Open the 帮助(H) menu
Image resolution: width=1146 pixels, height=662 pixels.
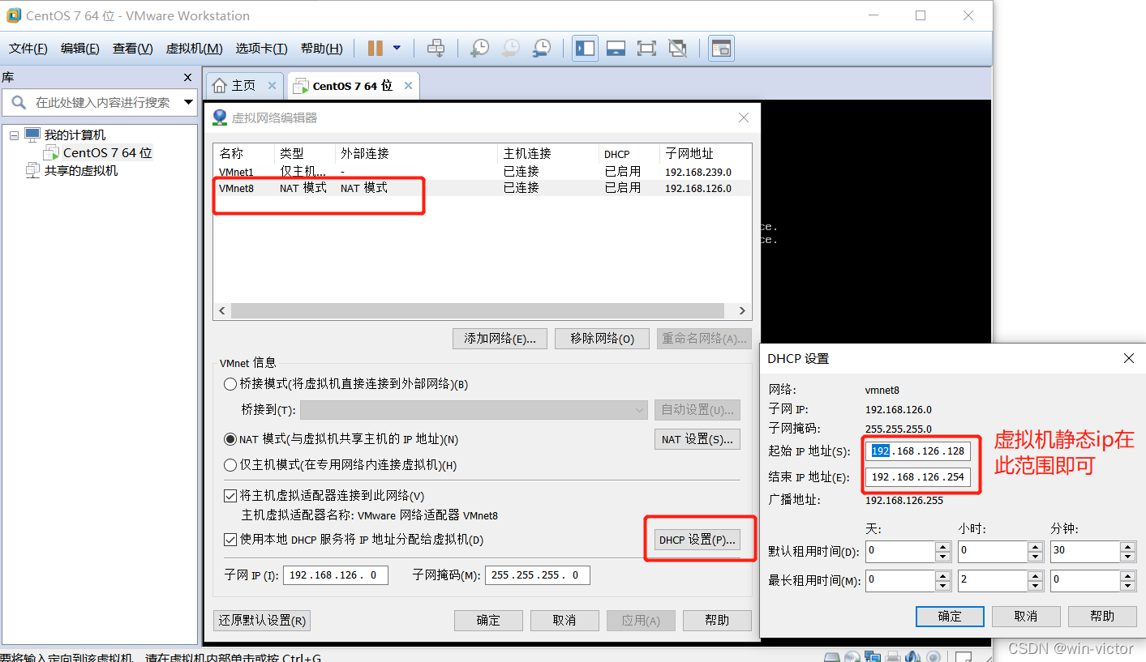[321, 49]
